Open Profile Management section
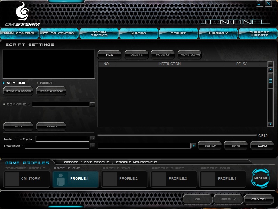Viewport: 278px width, 209px height. [136, 162]
